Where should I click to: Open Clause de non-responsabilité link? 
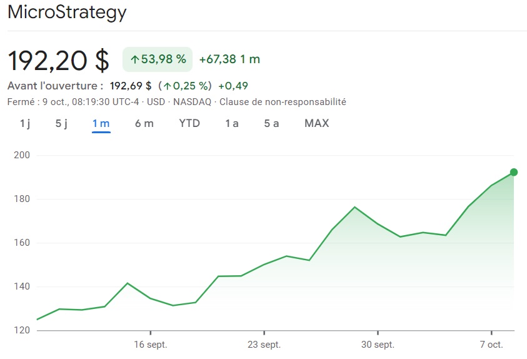coord(283,102)
